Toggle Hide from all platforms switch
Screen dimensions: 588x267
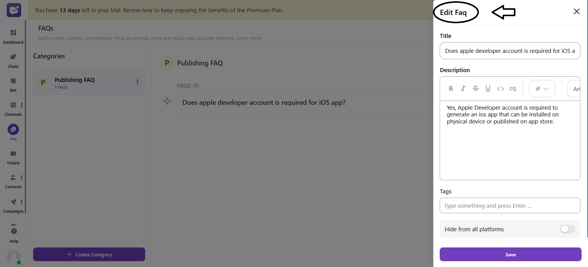567,229
